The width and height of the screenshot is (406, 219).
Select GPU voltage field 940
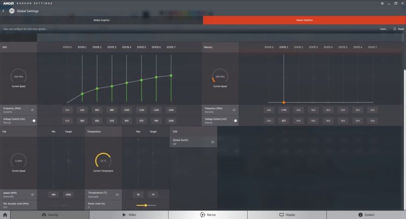(x=156, y=120)
